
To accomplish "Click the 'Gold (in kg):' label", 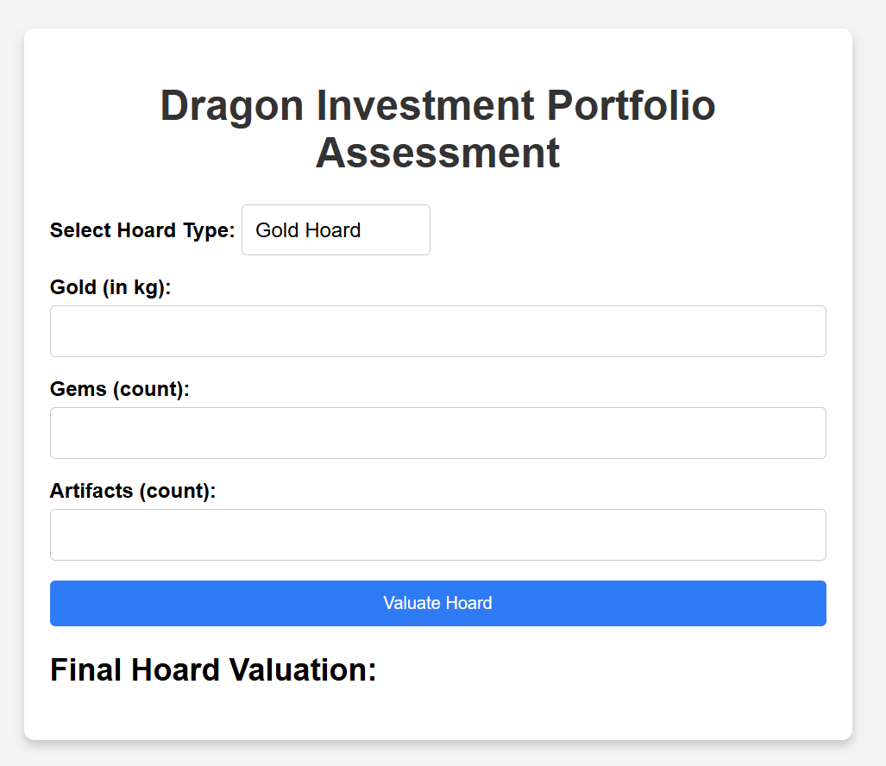I will pos(110,287).
